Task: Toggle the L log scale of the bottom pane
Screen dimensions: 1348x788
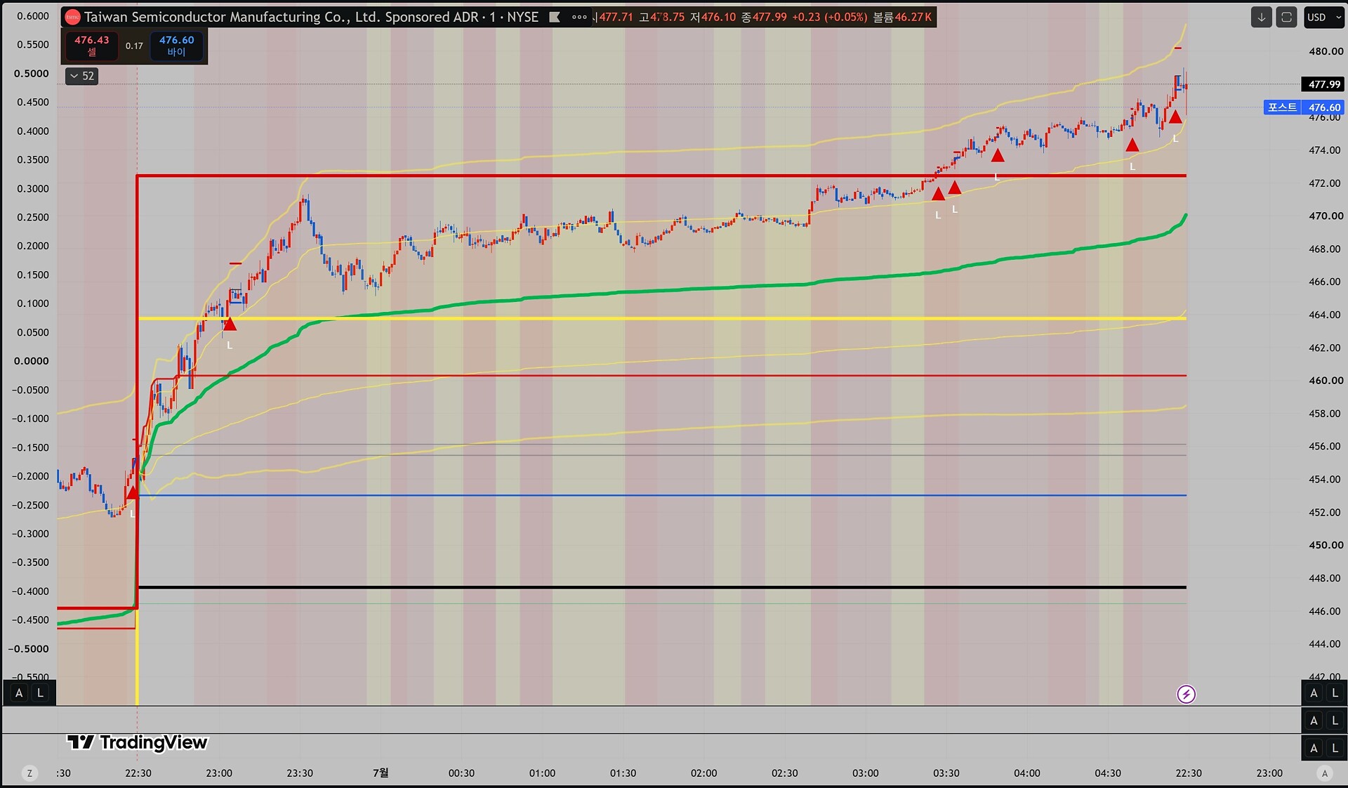Action: [1335, 749]
